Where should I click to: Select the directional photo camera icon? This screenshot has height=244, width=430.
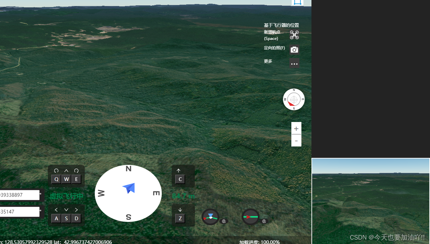tap(294, 50)
